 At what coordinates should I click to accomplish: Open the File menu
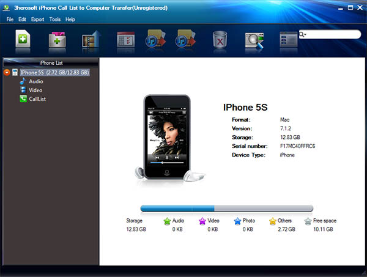[x=10, y=20]
